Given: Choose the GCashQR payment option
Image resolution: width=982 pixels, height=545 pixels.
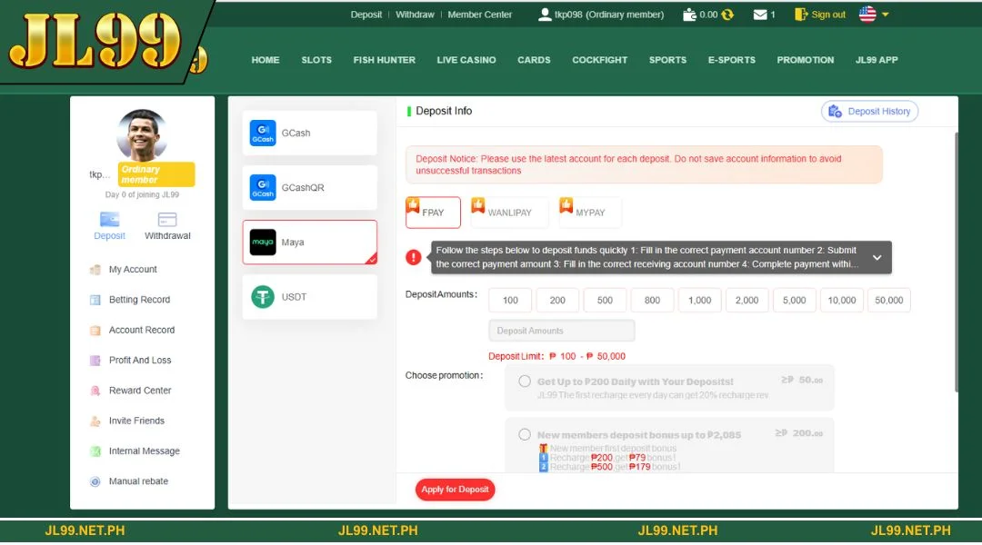Looking at the screenshot, I should click(x=262, y=187).
